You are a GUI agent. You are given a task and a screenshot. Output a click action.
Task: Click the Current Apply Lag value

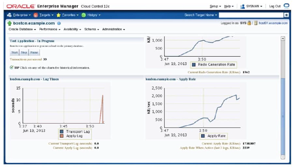pos(96,148)
